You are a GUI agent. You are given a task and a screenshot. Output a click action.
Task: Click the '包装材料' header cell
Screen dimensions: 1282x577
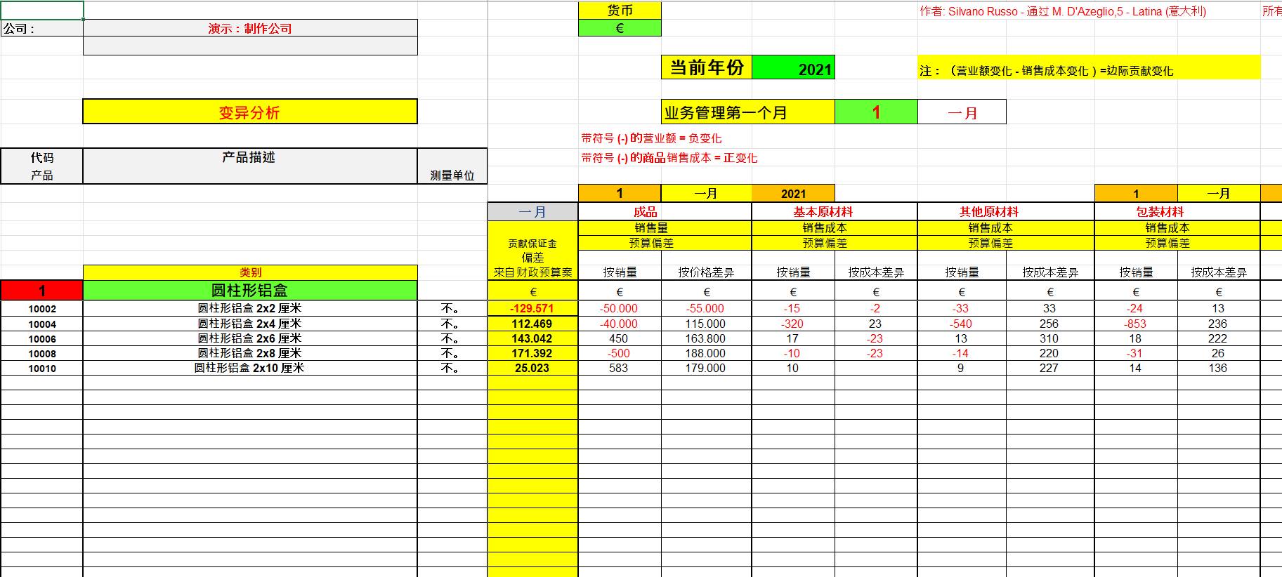pyautogui.click(x=1177, y=211)
